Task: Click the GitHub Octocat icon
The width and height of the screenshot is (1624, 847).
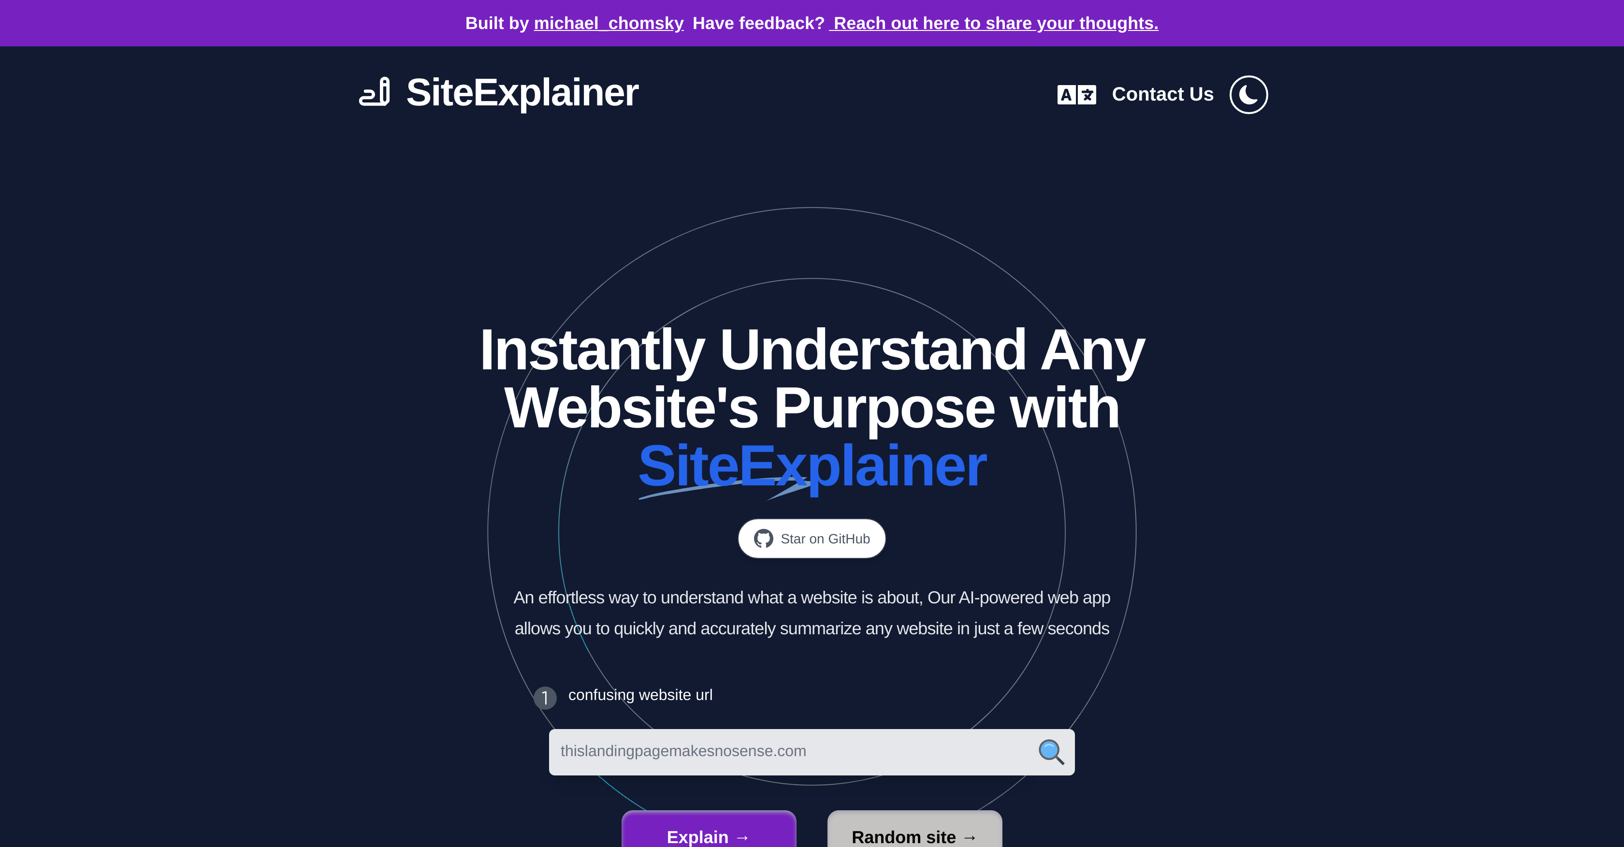Action: 764,539
